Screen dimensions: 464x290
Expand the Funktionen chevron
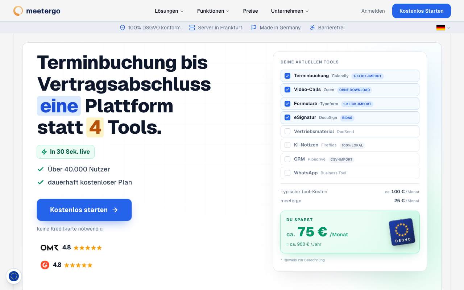click(228, 11)
